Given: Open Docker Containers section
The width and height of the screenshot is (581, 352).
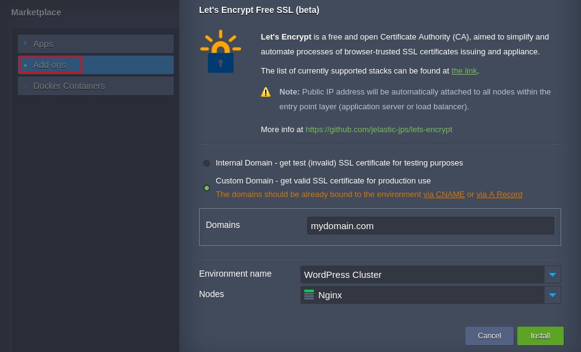Looking at the screenshot, I should click(96, 86).
